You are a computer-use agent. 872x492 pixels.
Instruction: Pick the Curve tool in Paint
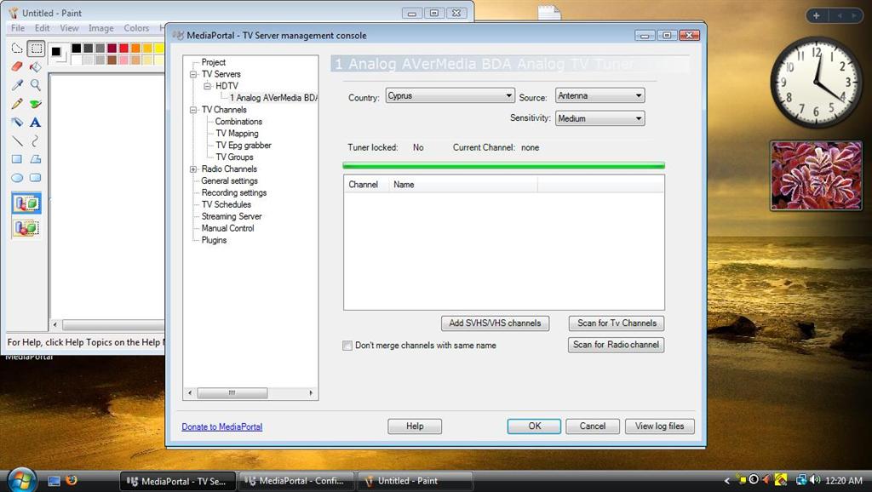(x=36, y=140)
